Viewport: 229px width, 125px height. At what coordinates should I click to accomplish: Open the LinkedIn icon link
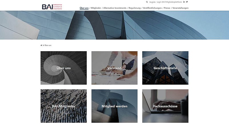tap(184, 2)
